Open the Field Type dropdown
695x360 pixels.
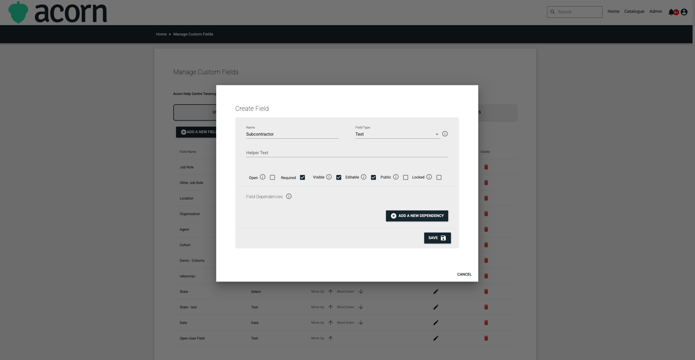click(397, 134)
